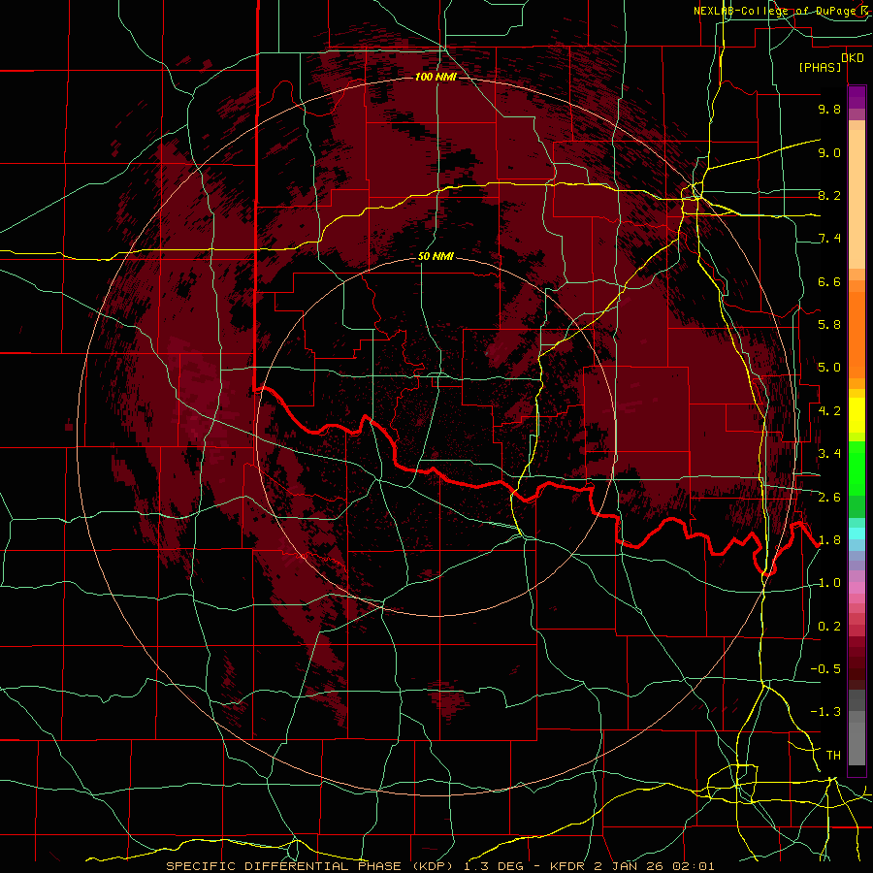The width and height of the screenshot is (873, 873).
Task: Click the light peach band in color bar
Action: (x=857, y=199)
